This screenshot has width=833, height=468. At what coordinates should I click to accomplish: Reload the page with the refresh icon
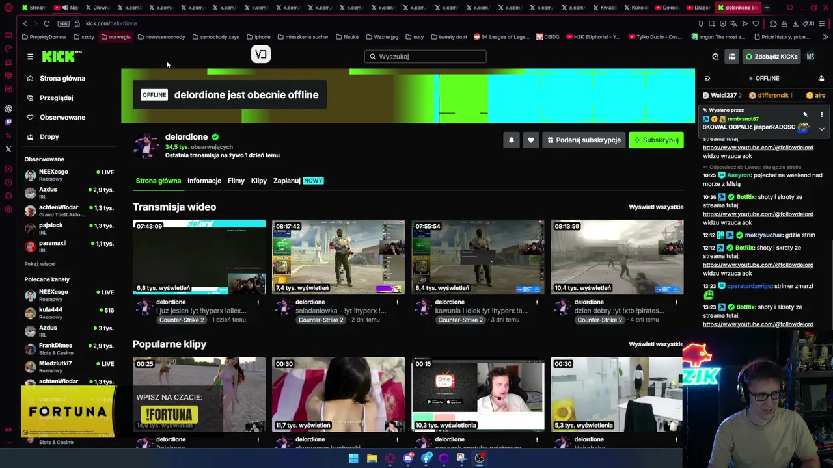point(47,23)
